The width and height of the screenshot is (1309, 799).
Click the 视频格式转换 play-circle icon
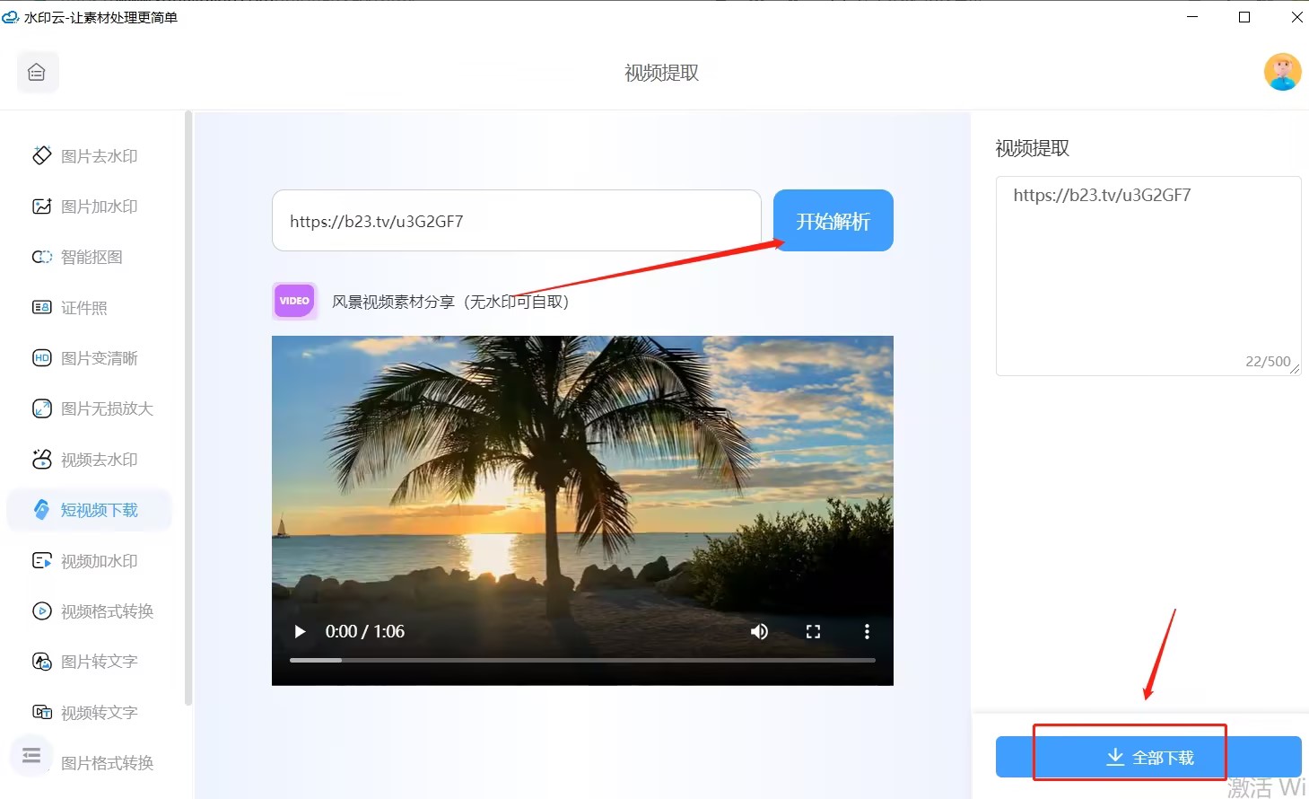click(42, 610)
